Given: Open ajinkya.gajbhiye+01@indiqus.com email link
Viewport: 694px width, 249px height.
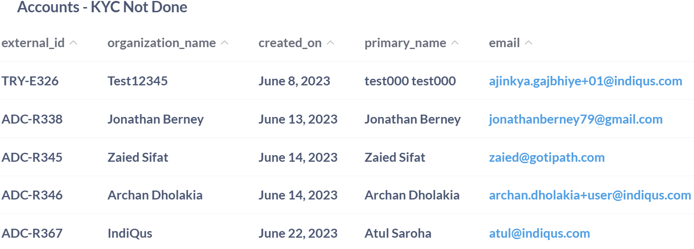Looking at the screenshot, I should (585, 81).
